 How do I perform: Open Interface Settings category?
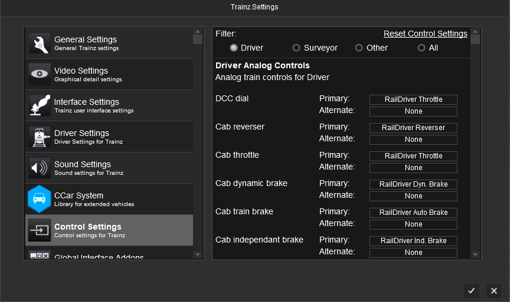coord(109,105)
